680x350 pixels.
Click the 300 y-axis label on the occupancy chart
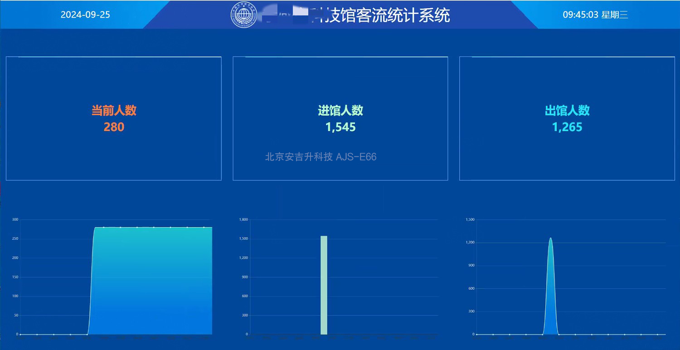point(14,219)
